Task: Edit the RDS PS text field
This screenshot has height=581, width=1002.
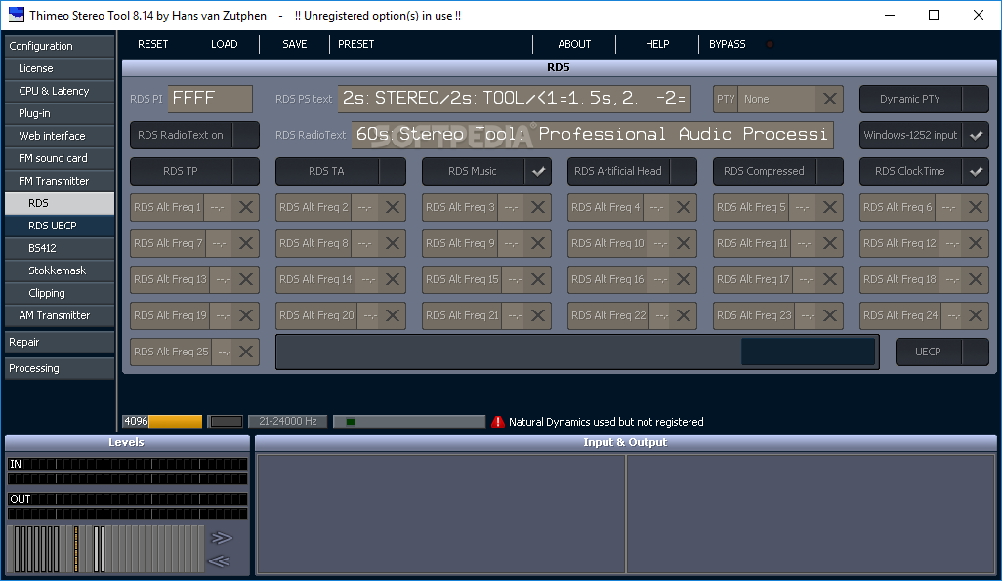Action: click(515, 99)
